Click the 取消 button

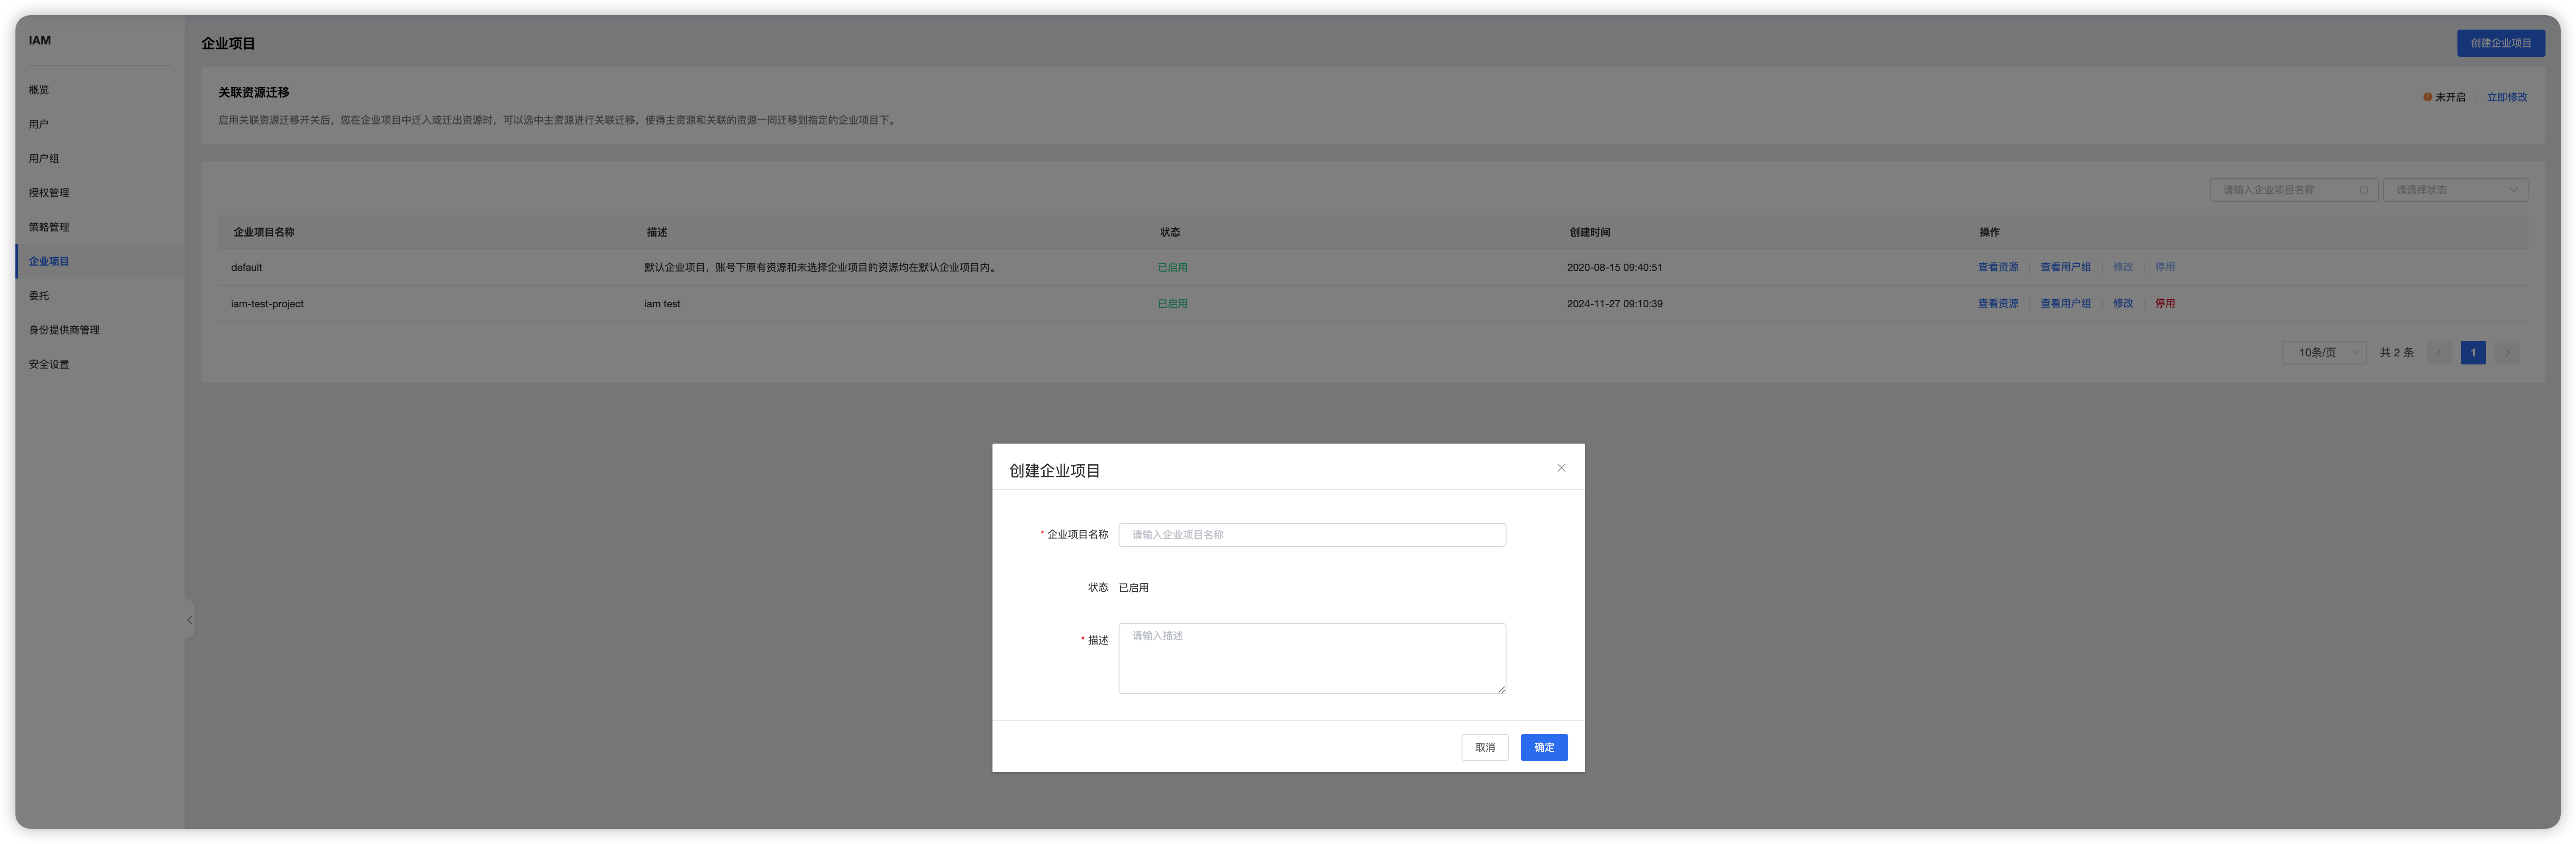tap(1485, 748)
